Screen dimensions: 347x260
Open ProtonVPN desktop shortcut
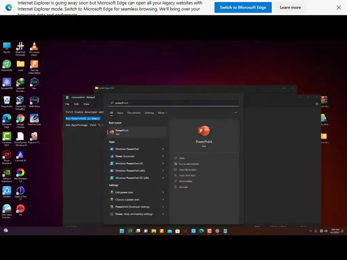pos(7,66)
